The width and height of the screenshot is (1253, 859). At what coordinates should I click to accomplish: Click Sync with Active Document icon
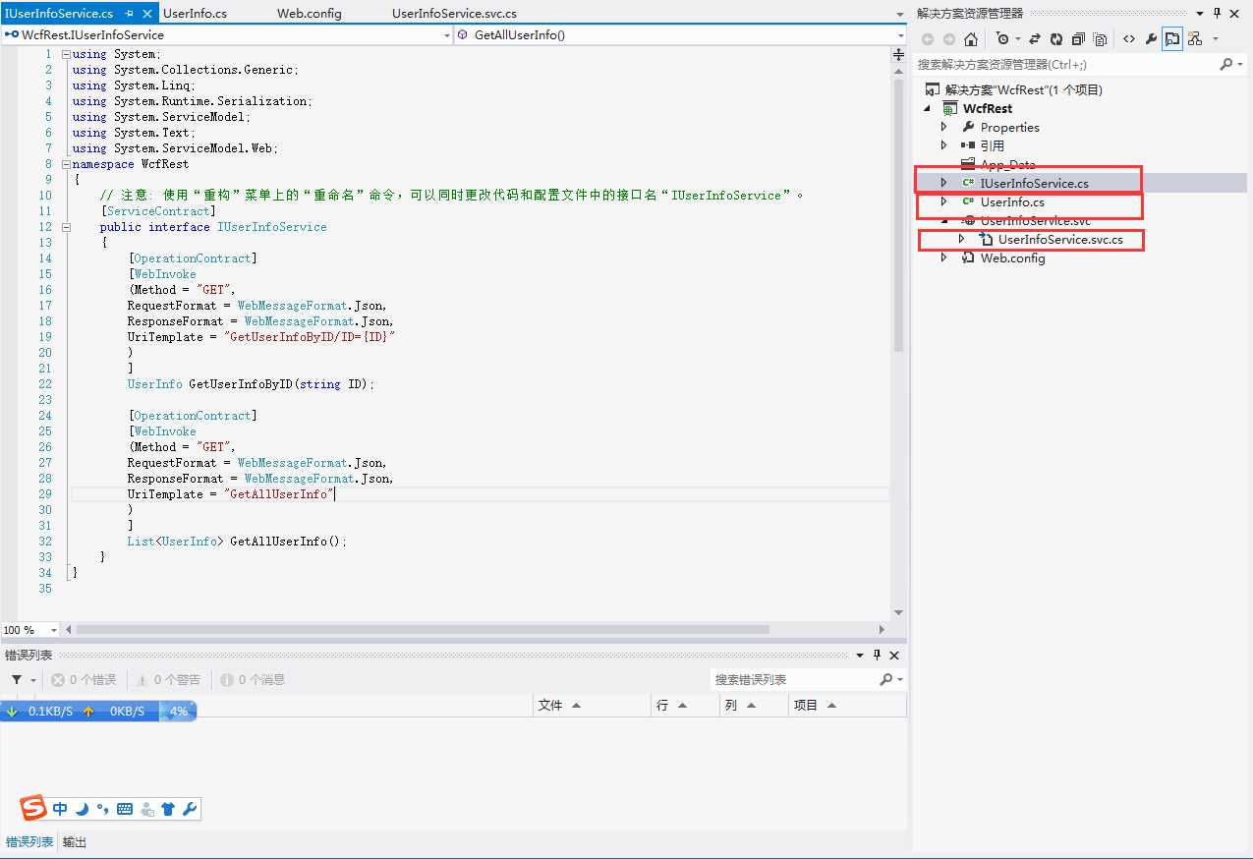pos(1035,39)
